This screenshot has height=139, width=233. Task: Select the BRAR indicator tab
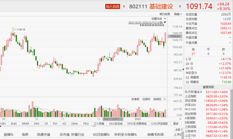point(26,124)
